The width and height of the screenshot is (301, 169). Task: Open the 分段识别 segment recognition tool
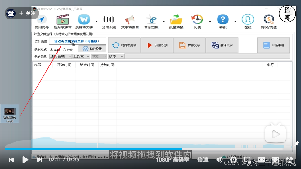(x=109, y=22)
